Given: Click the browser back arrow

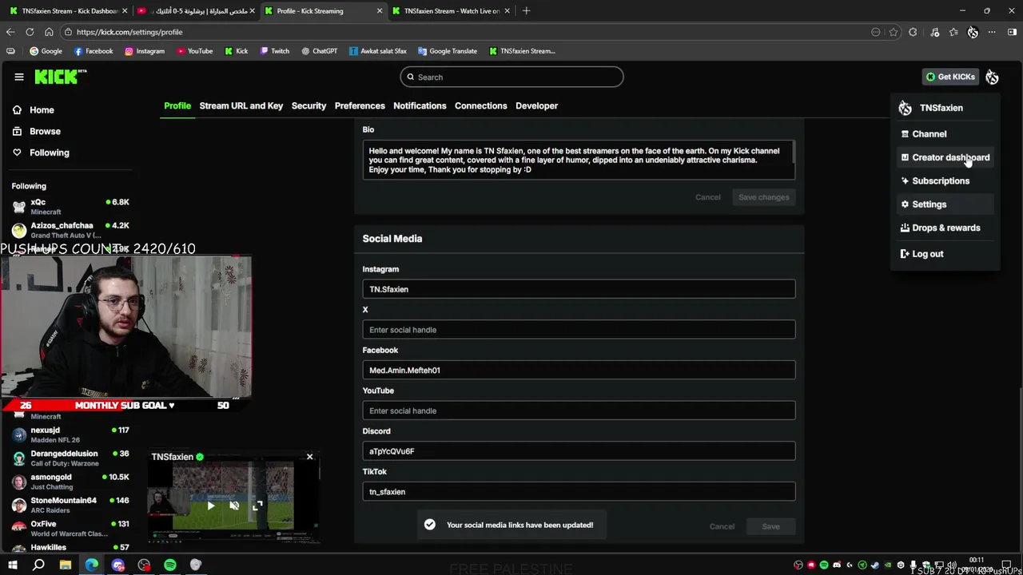Looking at the screenshot, I should 10,32.
